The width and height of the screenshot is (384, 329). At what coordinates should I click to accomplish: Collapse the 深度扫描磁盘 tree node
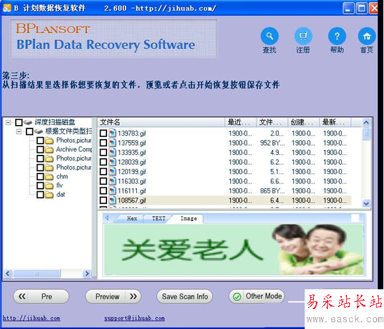pos(9,122)
